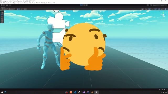
Task: Toggle 2D view mode
Action: coord(146,9)
